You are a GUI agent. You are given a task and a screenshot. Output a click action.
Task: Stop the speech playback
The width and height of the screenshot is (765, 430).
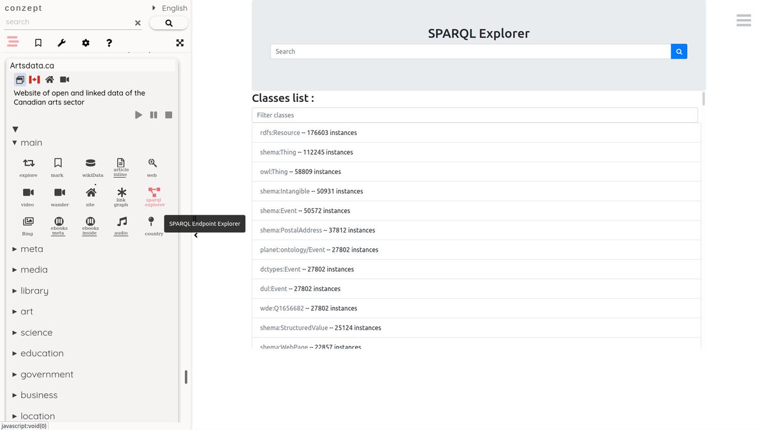coord(169,115)
